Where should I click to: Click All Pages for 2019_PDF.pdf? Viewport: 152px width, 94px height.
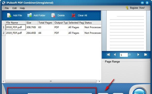pos(76,33)
